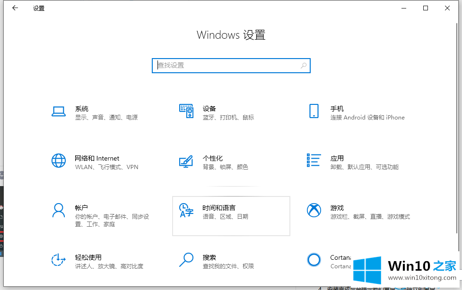The width and height of the screenshot is (462, 290).
Task: Open the 手机 phone icon
Action: point(314,111)
